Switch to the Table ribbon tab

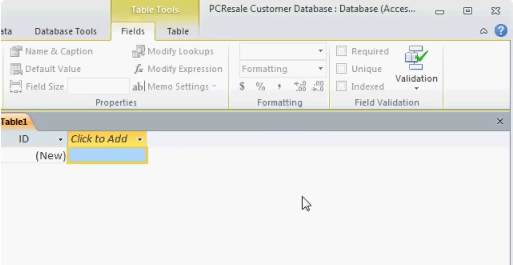click(x=178, y=31)
